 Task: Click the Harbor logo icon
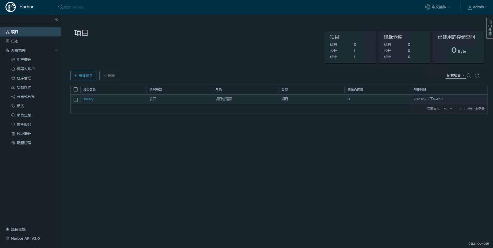tap(11, 7)
